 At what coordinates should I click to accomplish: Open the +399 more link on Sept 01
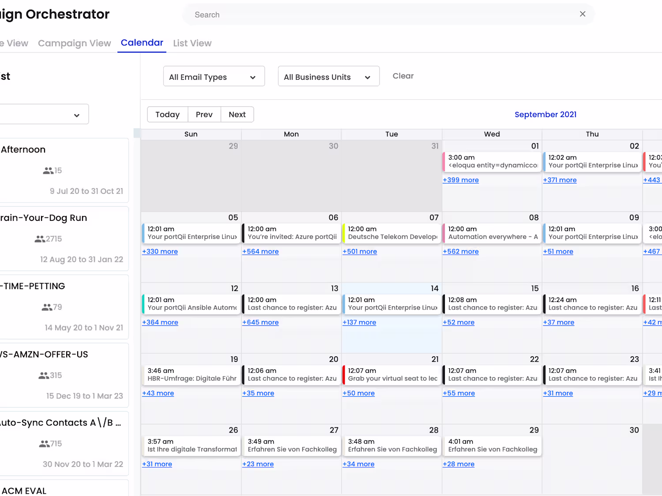[x=461, y=180]
